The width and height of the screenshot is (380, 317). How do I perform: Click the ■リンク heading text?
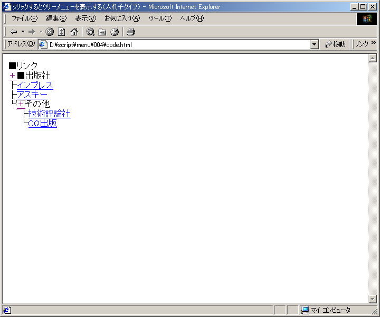point(23,66)
